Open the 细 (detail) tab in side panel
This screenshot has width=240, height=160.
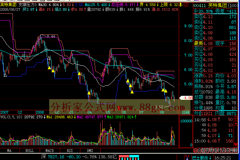coord(195,150)
